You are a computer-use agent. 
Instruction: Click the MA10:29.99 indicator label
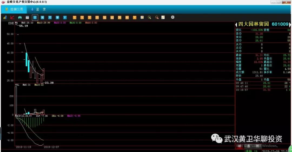click(x=43, y=23)
